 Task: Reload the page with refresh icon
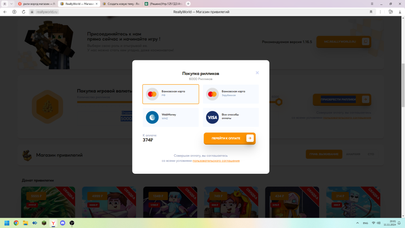(x=23, y=12)
